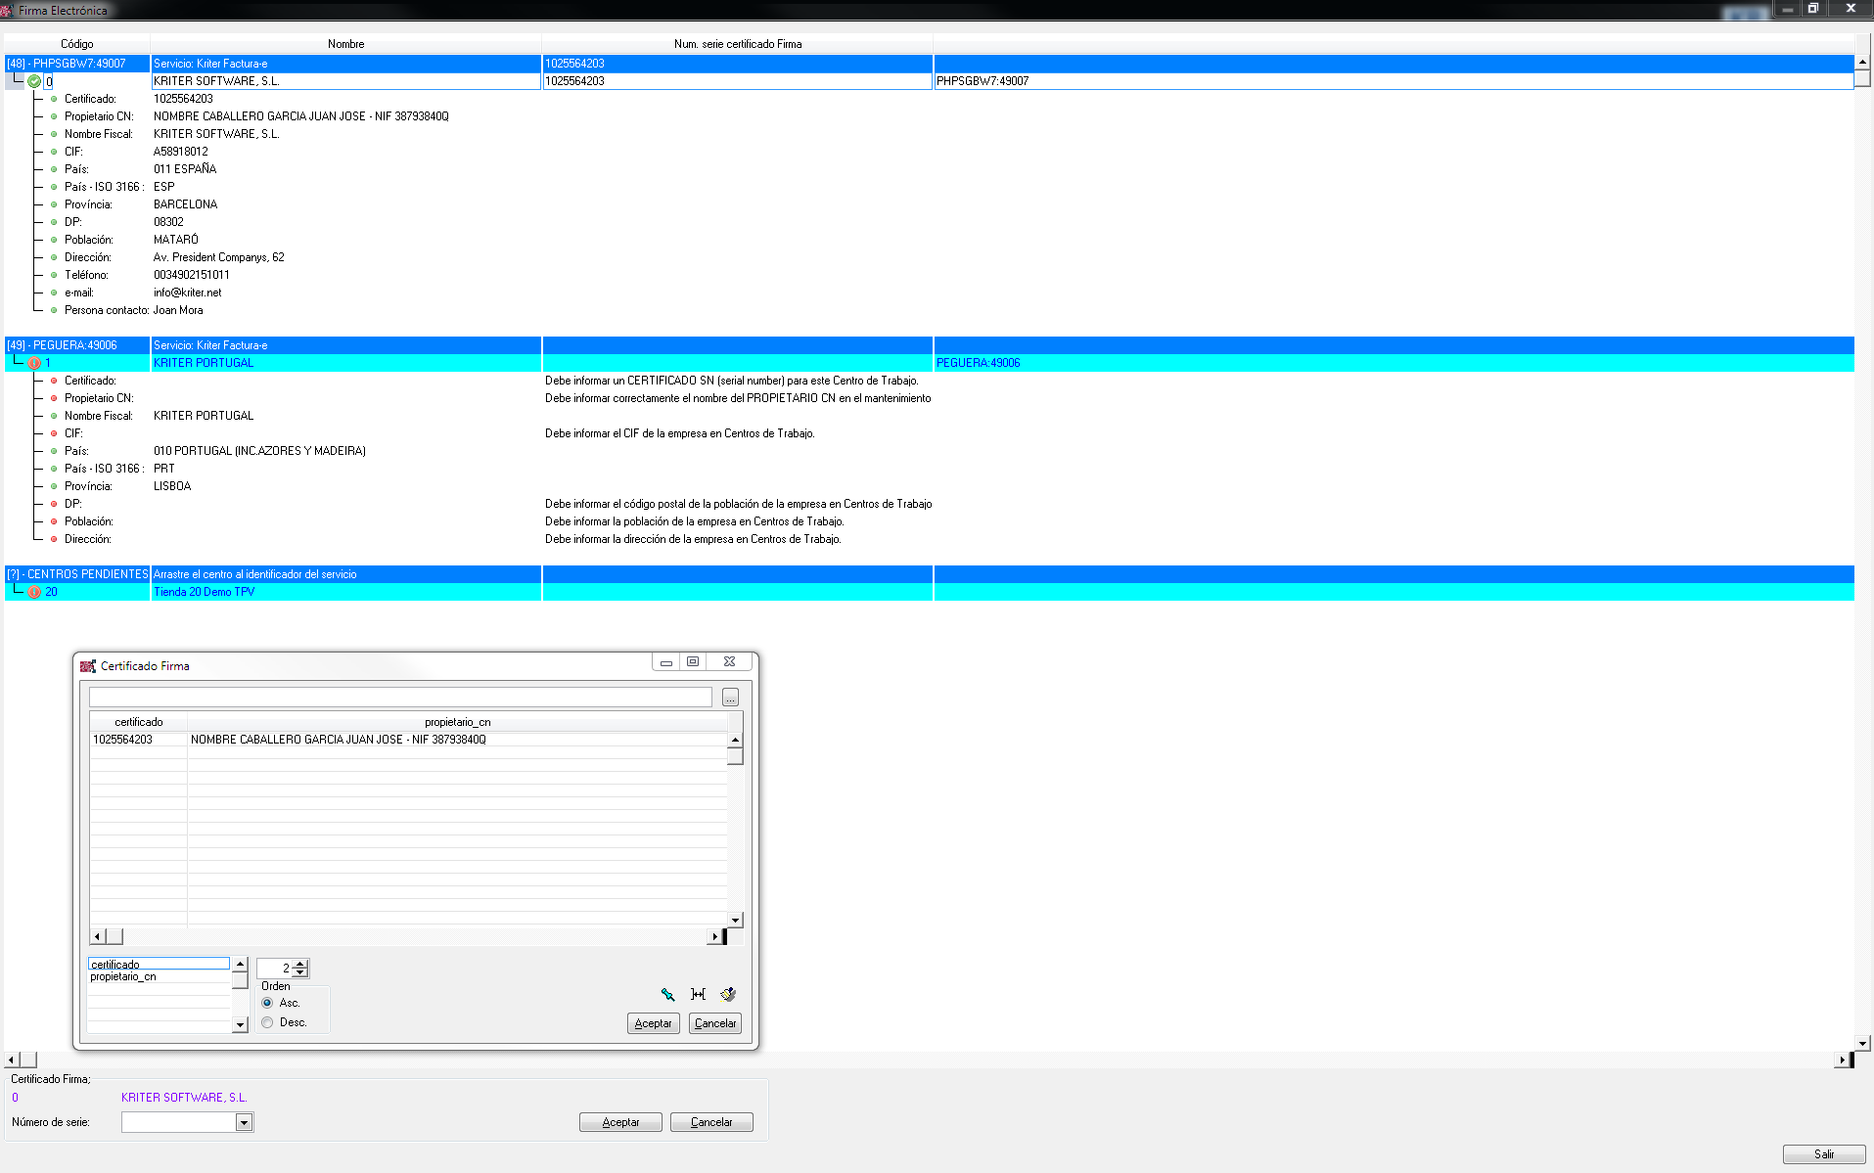Click dialog grid horizontal scroll left arrow
This screenshot has width=1874, height=1173.
(97, 936)
